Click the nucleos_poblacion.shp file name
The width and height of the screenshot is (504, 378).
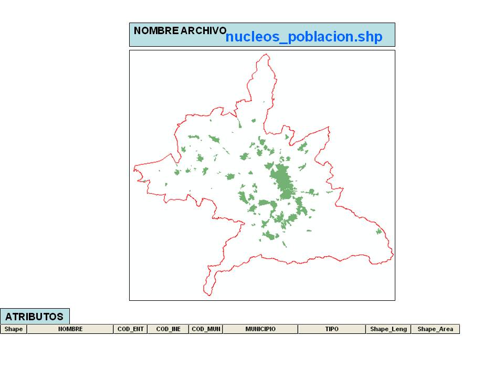[304, 37]
